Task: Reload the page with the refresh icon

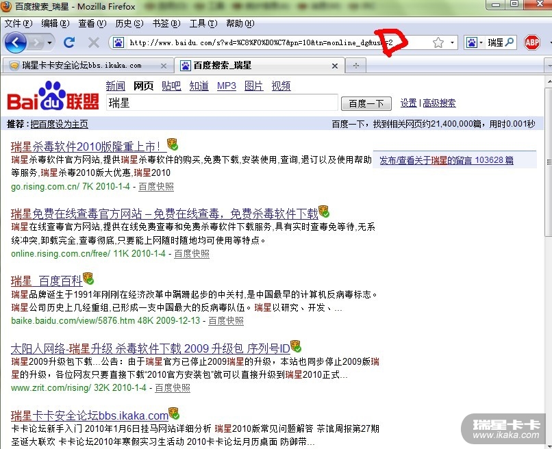Action: 69,42
